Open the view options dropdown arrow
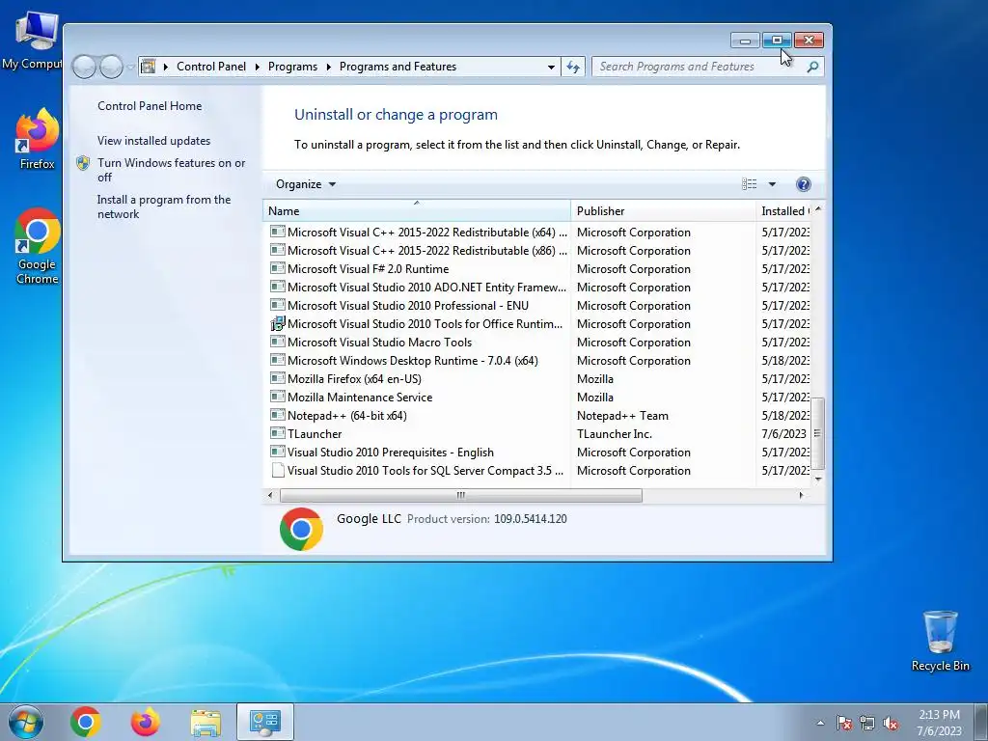988x741 pixels. click(772, 184)
